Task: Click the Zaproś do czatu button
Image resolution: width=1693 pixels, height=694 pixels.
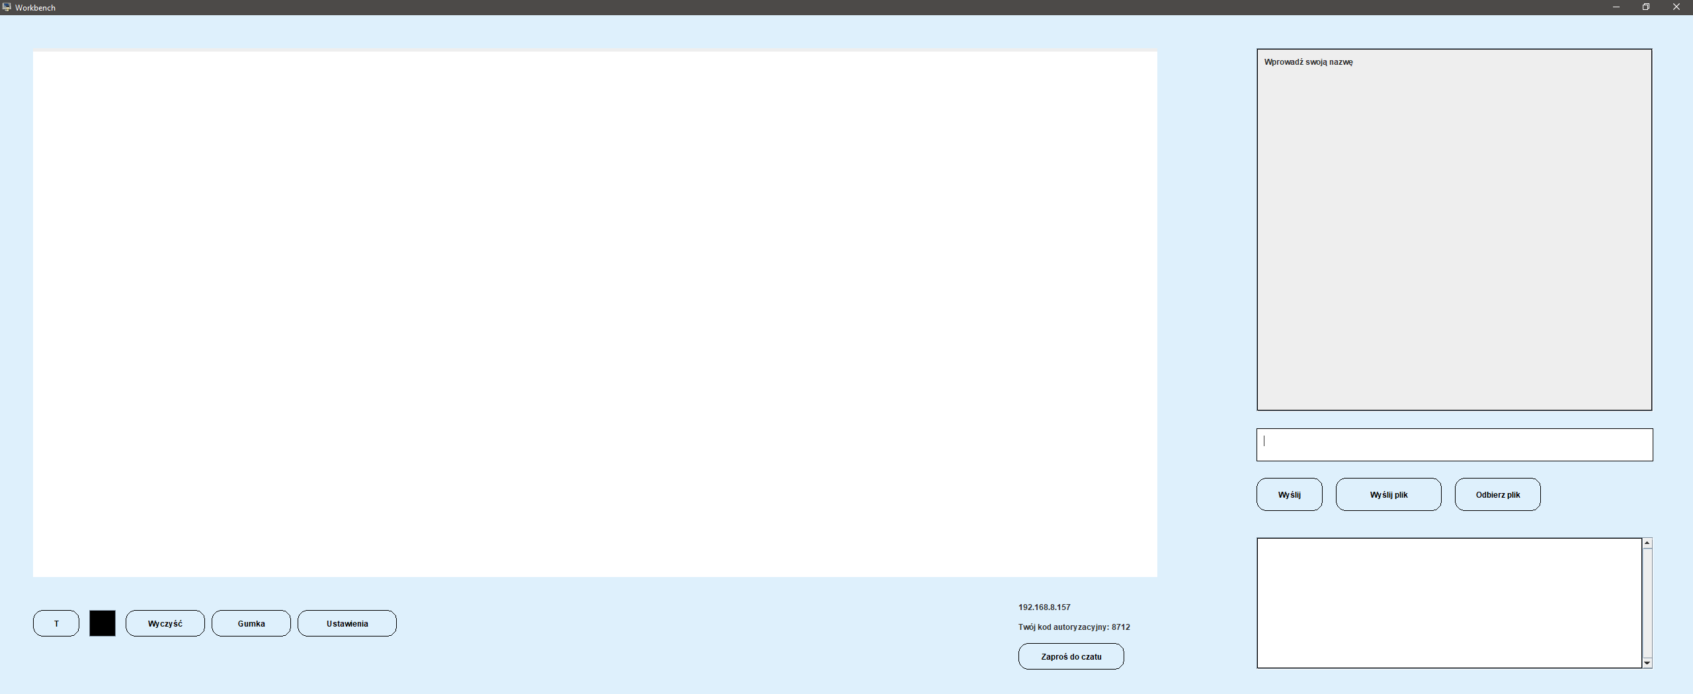Action: click(x=1071, y=656)
